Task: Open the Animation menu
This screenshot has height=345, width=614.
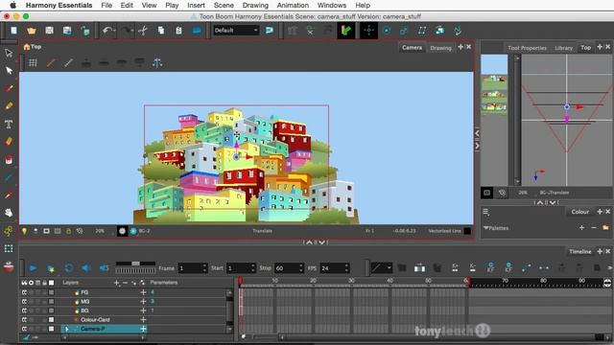Action: [293, 6]
